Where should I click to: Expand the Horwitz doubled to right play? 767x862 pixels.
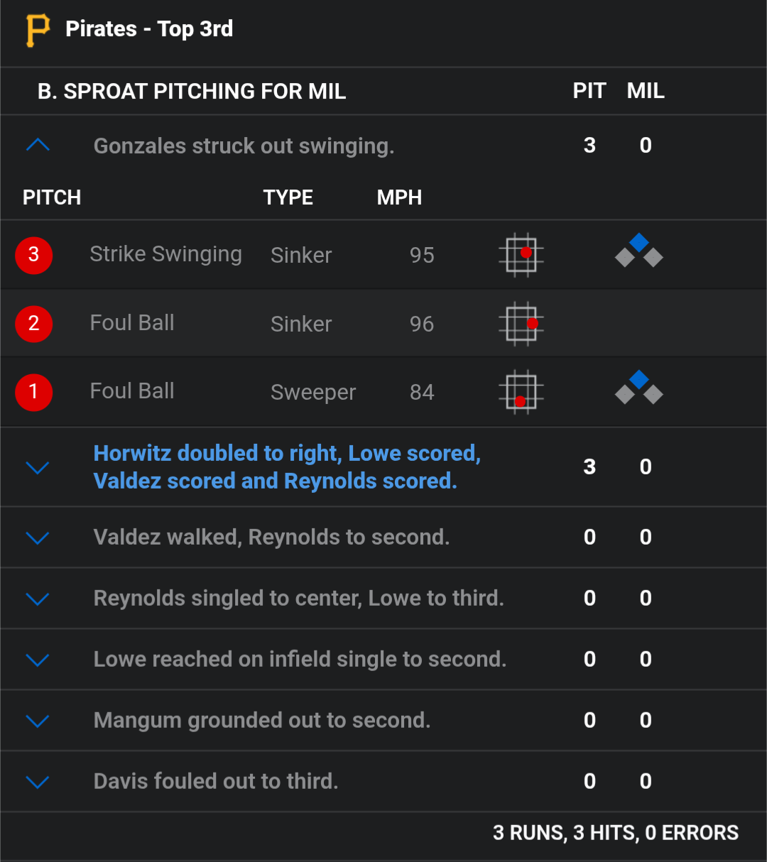click(x=37, y=467)
